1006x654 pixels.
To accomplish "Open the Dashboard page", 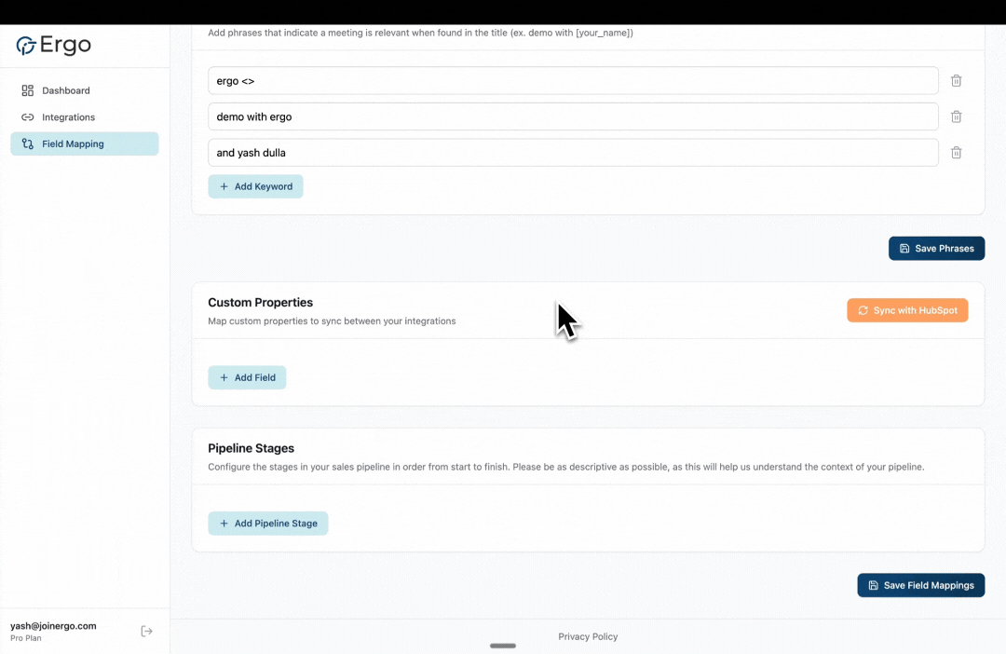I will pos(66,90).
